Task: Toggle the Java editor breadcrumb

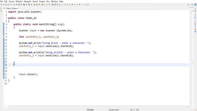Action: tap(52, 5)
